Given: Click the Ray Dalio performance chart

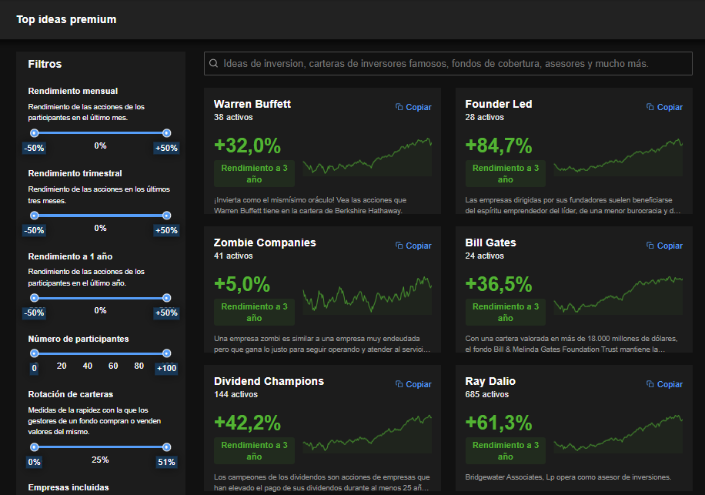Looking at the screenshot, I should (x=618, y=433).
